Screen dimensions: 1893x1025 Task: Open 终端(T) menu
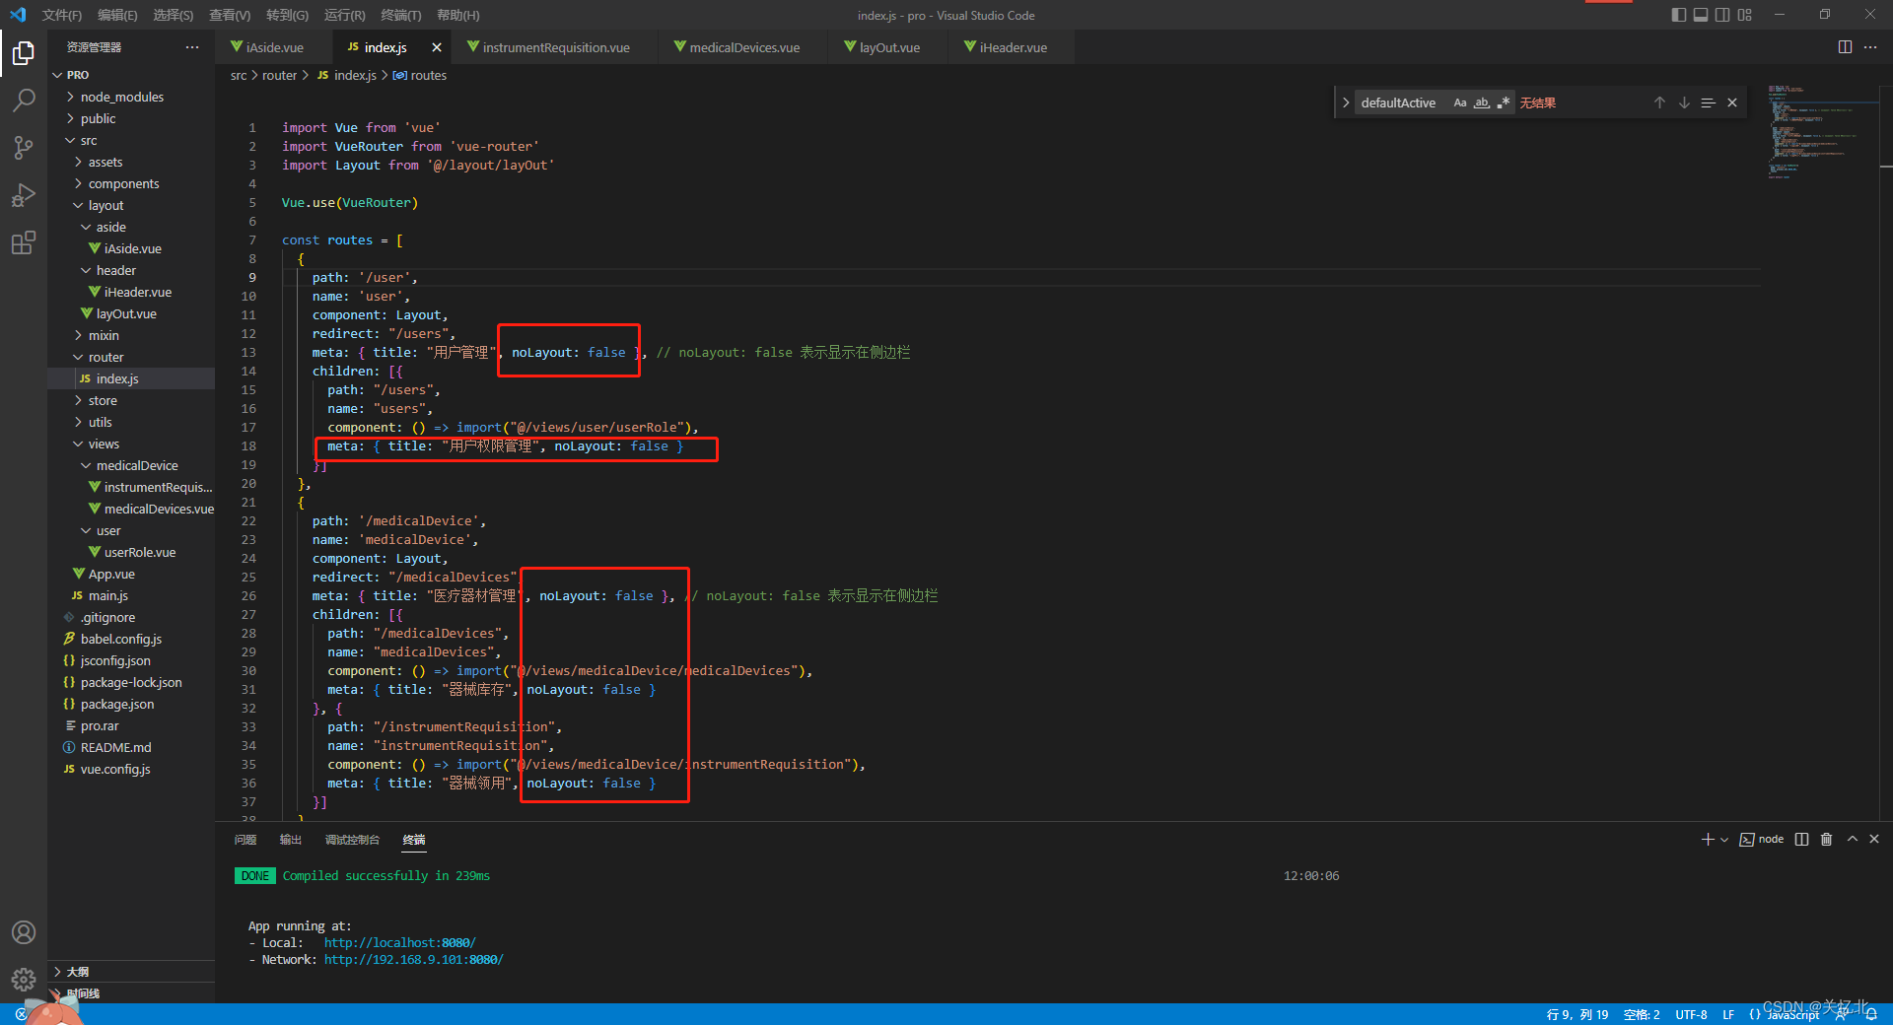(401, 15)
